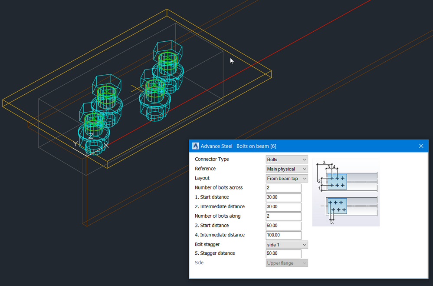Screen dimensions: 433x286
Task: Click the Number of bolts across field
Action: 283,188
